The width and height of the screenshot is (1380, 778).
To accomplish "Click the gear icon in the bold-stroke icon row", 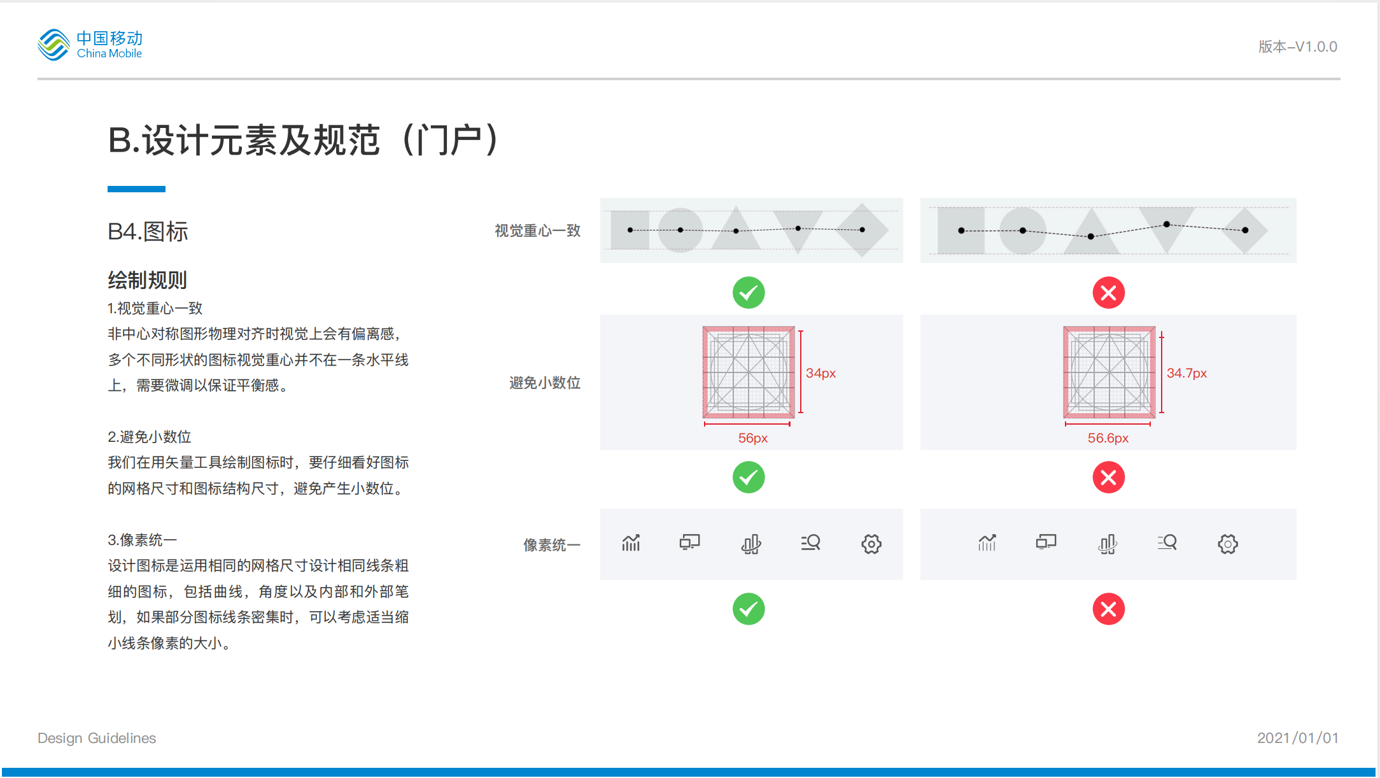I will [871, 544].
